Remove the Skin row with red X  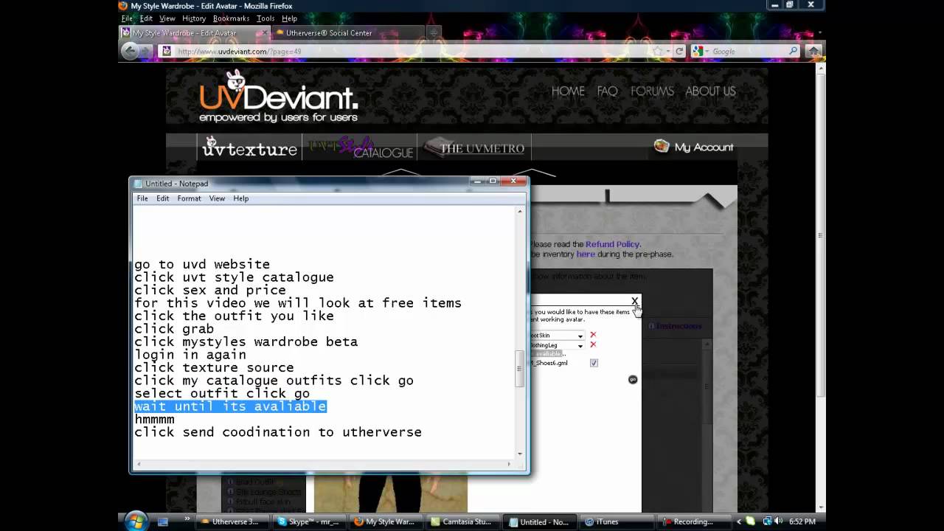[x=593, y=335]
